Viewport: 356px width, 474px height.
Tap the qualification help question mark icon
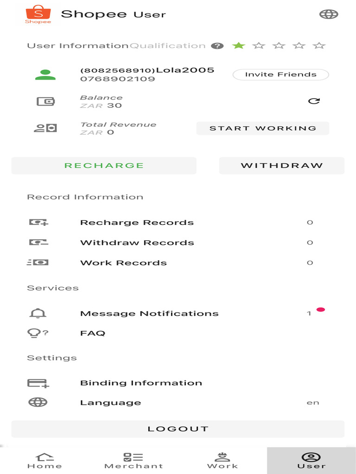217,46
